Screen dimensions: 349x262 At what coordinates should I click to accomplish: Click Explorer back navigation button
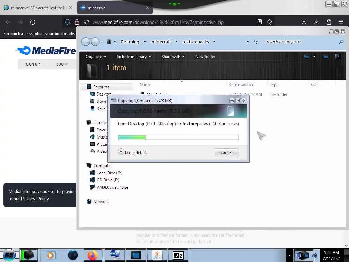pos(86,42)
